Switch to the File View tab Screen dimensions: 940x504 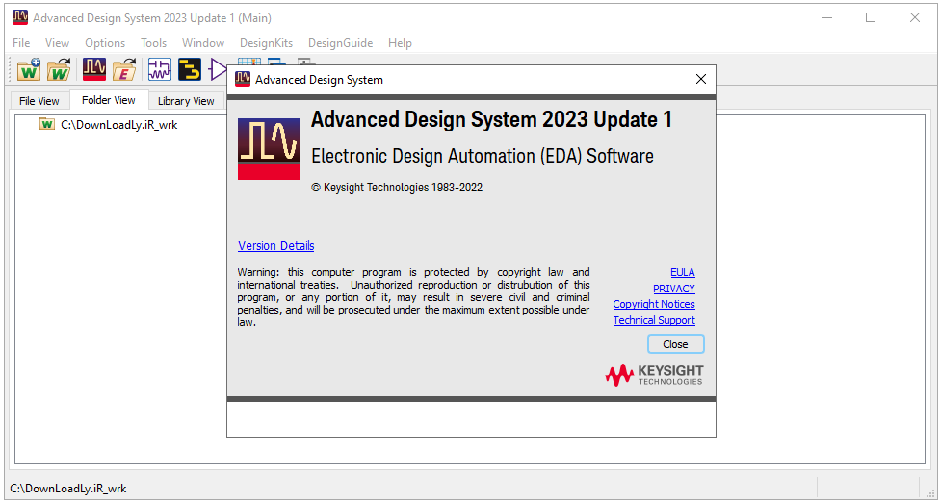39,101
